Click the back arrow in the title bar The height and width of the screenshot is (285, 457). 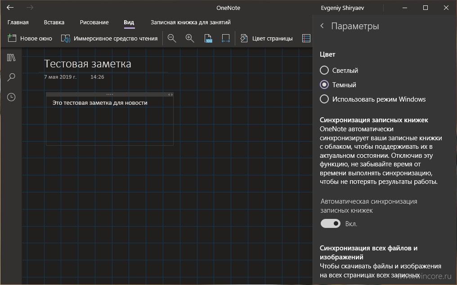coord(10,8)
